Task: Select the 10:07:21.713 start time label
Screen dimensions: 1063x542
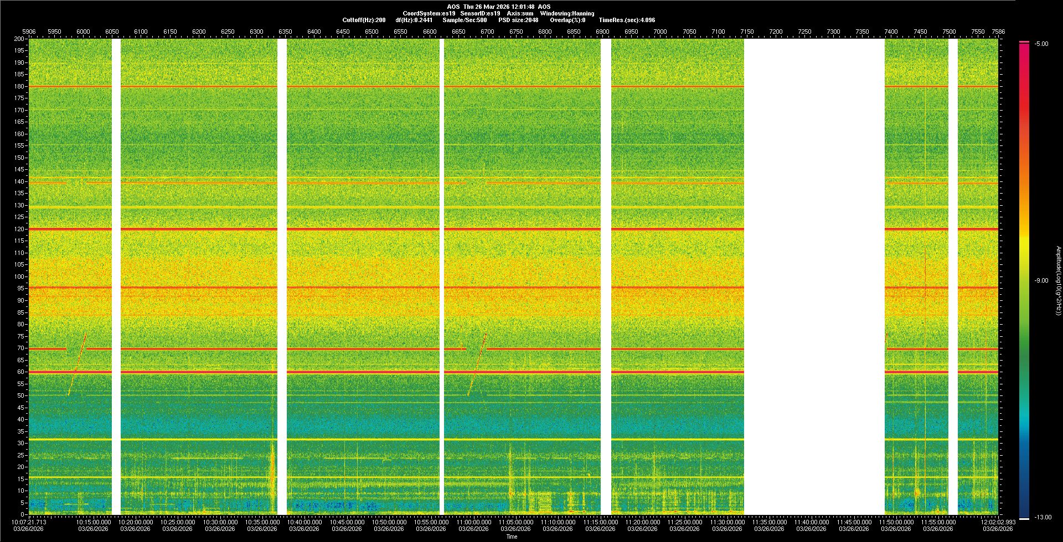Action: point(29,522)
